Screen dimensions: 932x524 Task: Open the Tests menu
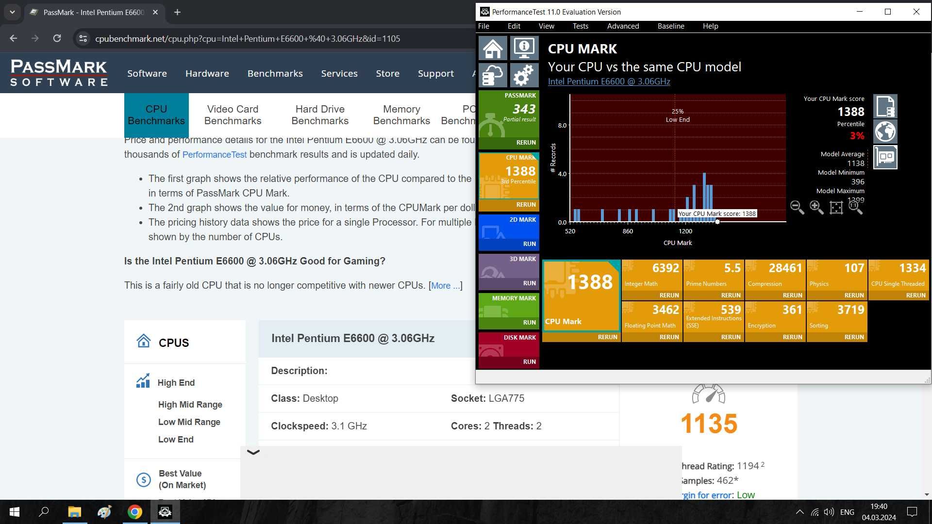point(580,26)
